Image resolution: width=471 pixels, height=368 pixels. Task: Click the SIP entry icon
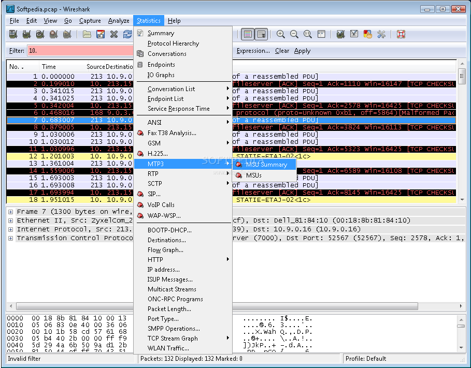pyautogui.click(x=140, y=194)
